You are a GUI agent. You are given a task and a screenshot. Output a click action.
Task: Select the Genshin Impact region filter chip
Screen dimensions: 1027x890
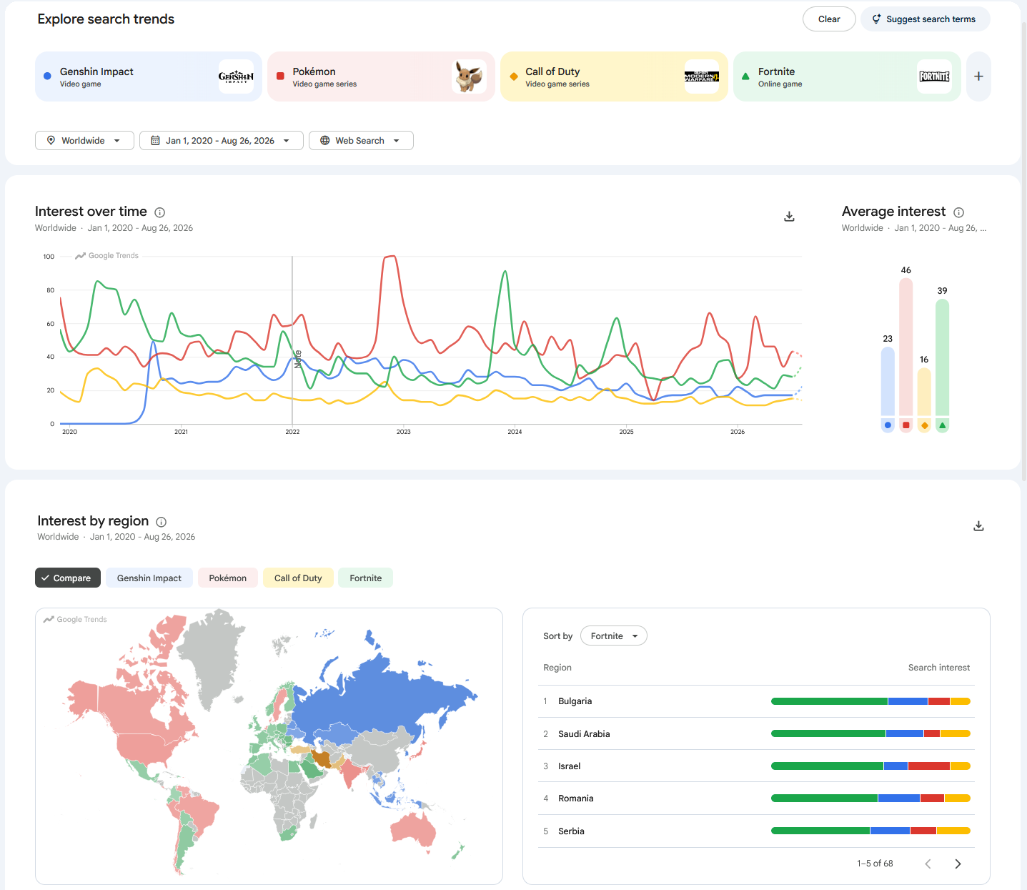[149, 578]
